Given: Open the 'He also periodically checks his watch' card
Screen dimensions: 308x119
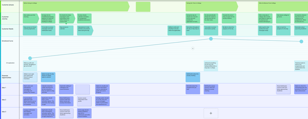Looking at the screenshot, I should click(211, 18).
